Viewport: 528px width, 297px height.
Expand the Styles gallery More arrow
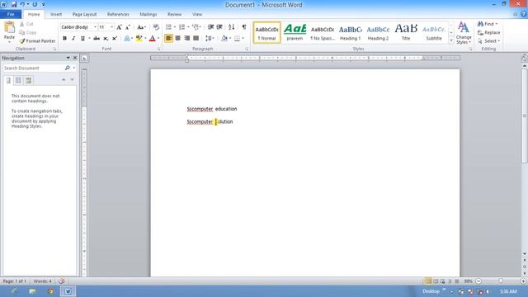coord(451,40)
